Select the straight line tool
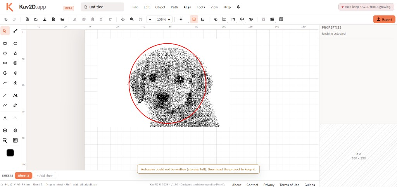 [x=5, y=95]
